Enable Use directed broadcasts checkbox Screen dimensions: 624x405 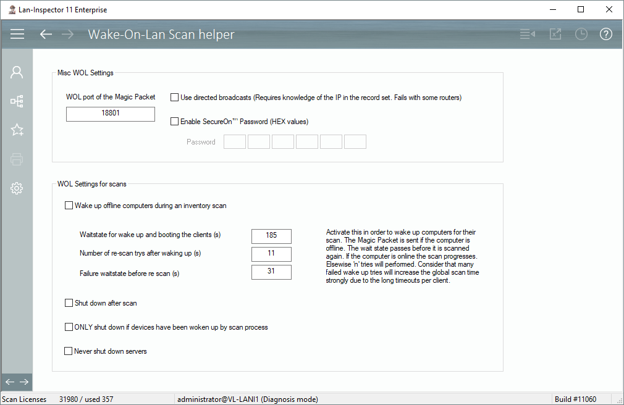[175, 98]
